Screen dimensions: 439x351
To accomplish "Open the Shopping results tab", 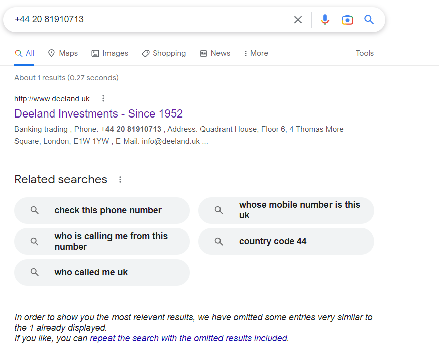I will tap(164, 53).
